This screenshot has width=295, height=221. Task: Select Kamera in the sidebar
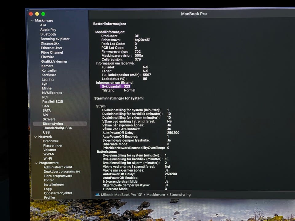click(x=47, y=66)
